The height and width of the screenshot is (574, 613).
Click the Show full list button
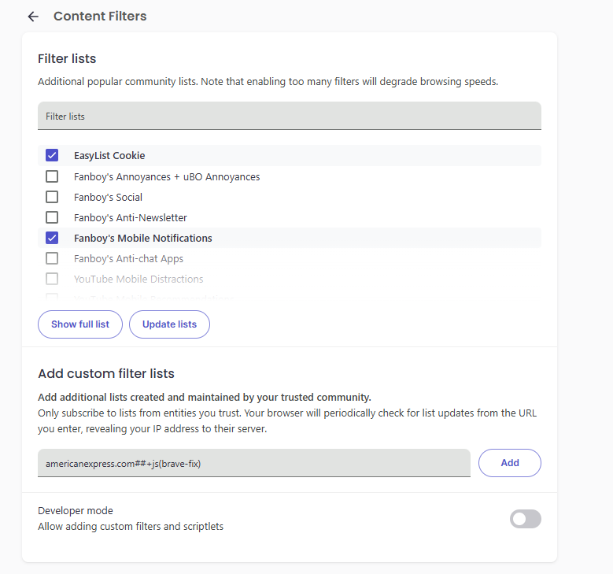point(80,324)
